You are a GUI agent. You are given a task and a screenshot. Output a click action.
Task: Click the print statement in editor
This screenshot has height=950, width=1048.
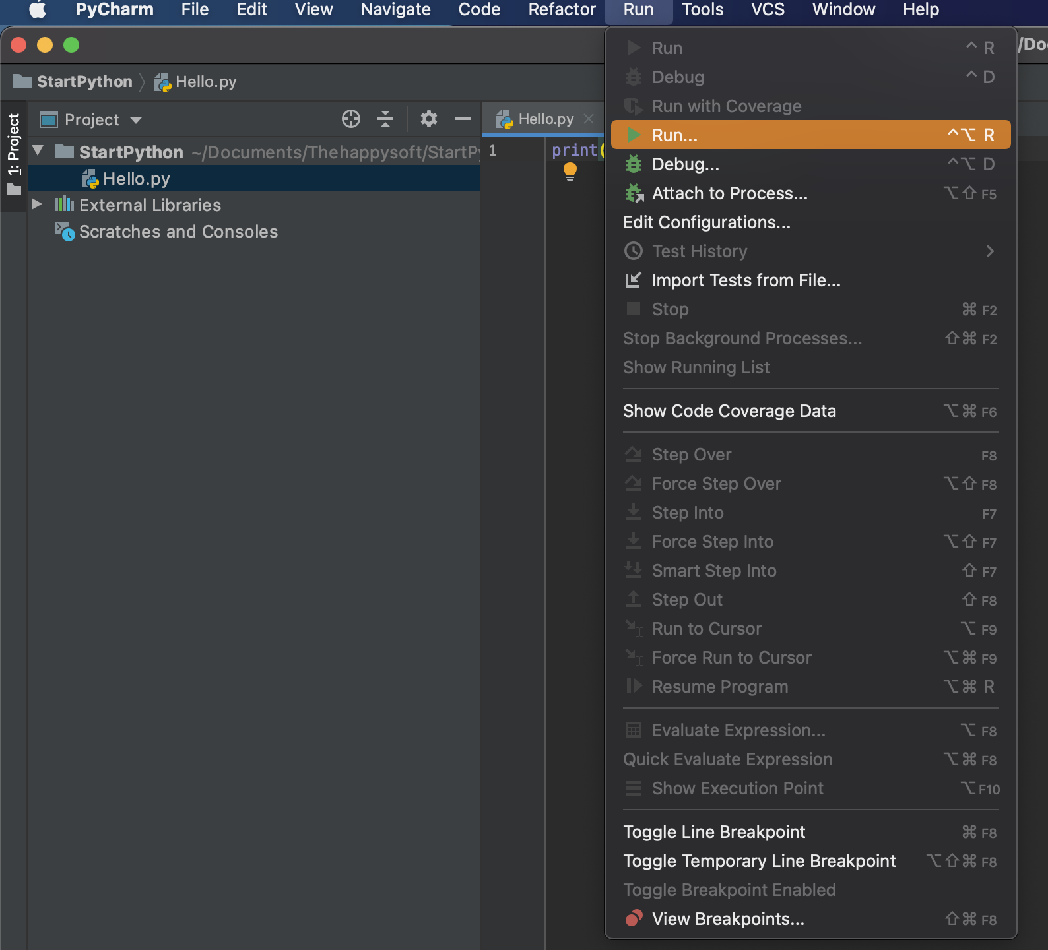click(x=575, y=150)
